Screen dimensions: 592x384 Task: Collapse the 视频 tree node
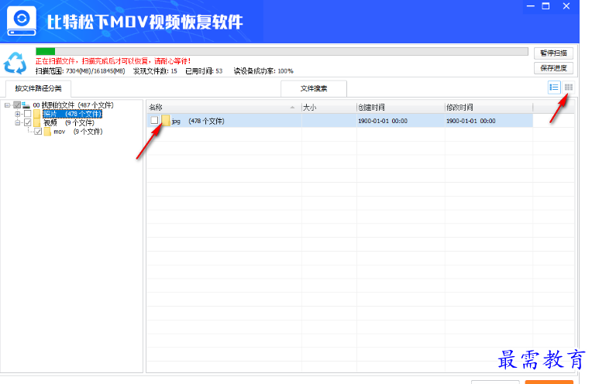coord(17,122)
